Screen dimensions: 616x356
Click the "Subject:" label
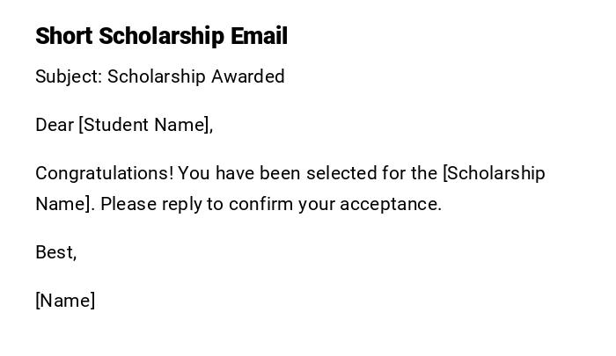pos(69,76)
